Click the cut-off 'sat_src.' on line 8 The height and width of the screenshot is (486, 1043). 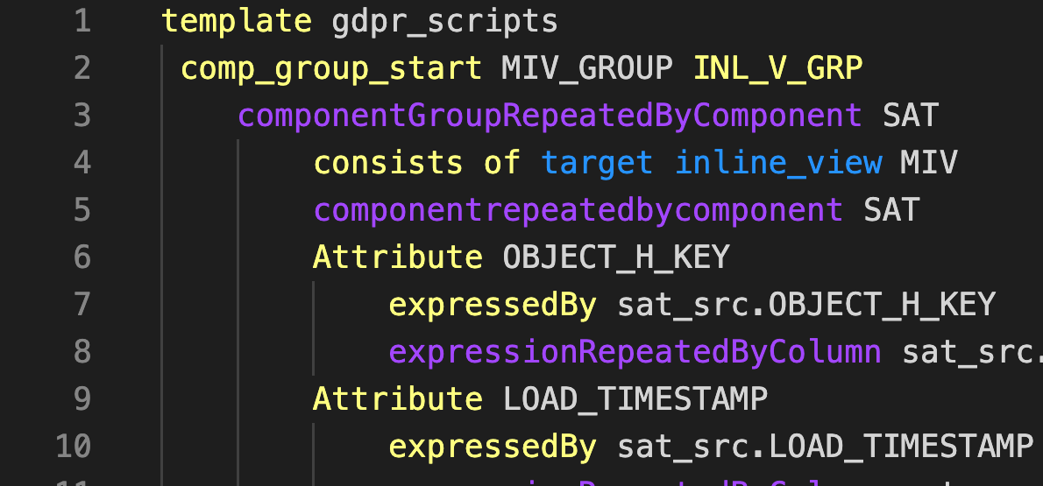(973, 352)
